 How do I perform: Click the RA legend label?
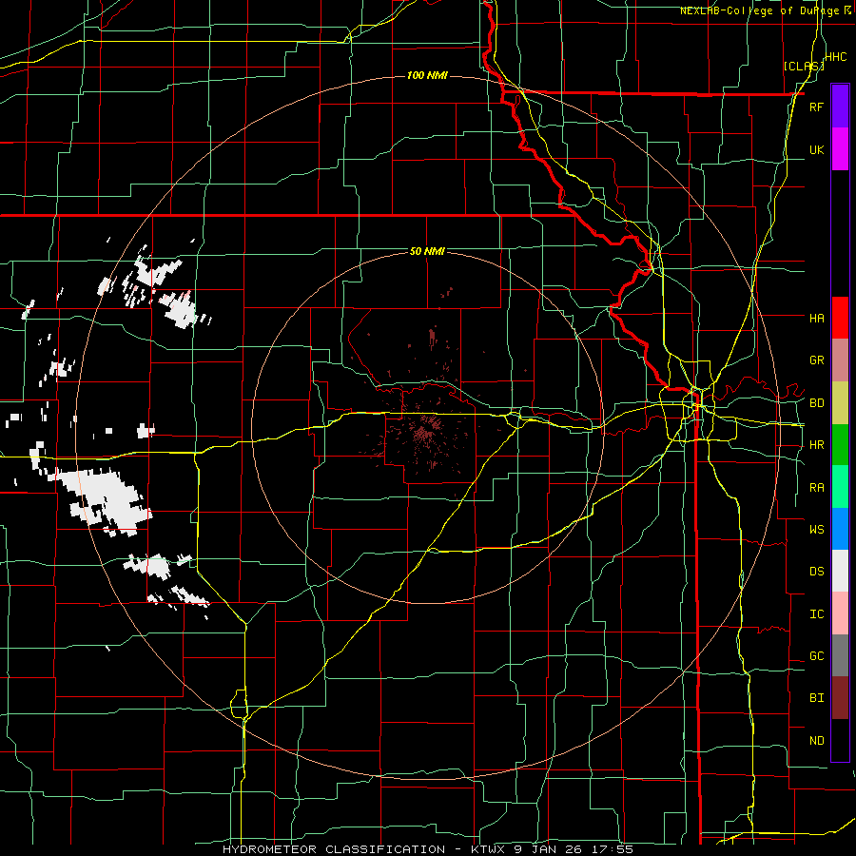816,488
